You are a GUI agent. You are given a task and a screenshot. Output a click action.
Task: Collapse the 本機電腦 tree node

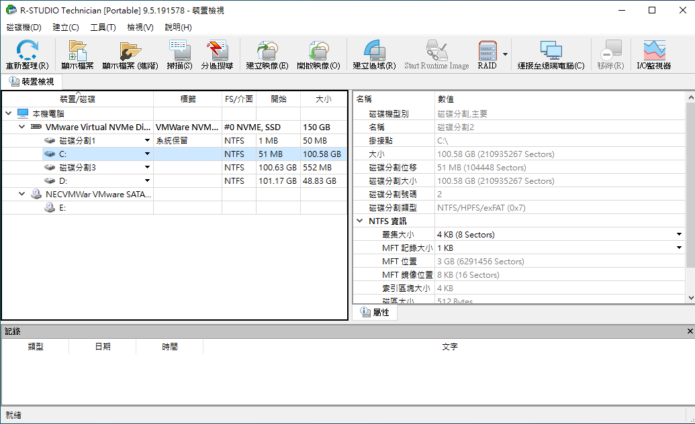click(9, 113)
